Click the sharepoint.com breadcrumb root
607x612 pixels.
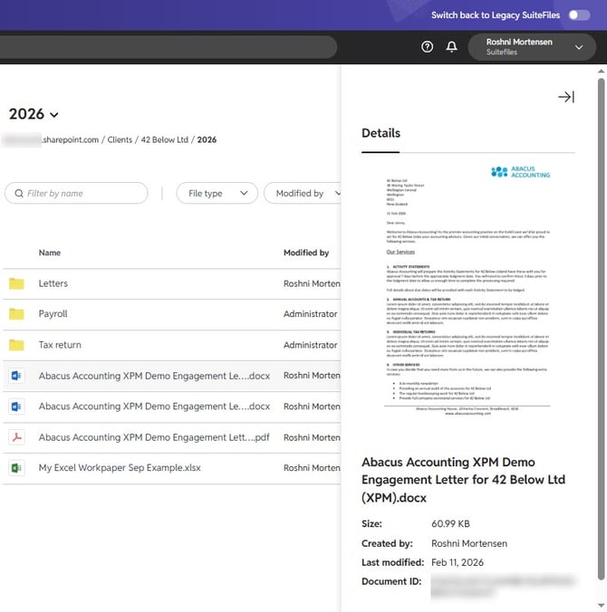[71, 139]
